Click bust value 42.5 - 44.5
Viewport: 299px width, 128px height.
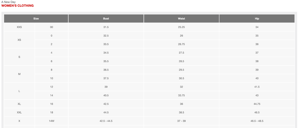(106, 121)
